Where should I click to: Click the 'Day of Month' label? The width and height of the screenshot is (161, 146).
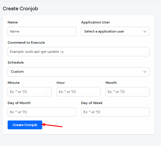pyautogui.click(x=19, y=103)
